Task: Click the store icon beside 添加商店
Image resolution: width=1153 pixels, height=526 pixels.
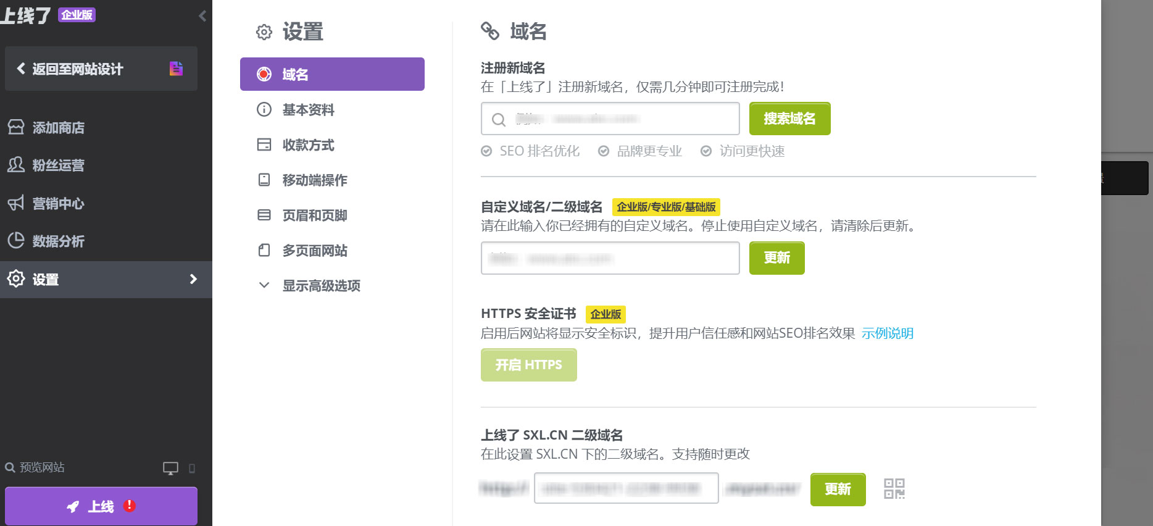Action: pos(16,127)
